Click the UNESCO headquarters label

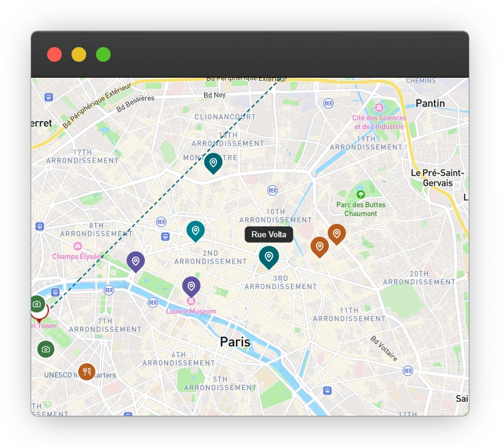click(x=79, y=375)
